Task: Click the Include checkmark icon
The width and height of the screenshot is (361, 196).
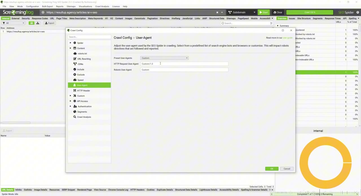Action: point(75,69)
